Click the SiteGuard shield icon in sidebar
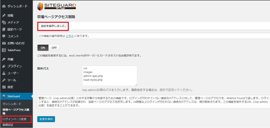Screen dimensions: 270x128 [4, 96]
